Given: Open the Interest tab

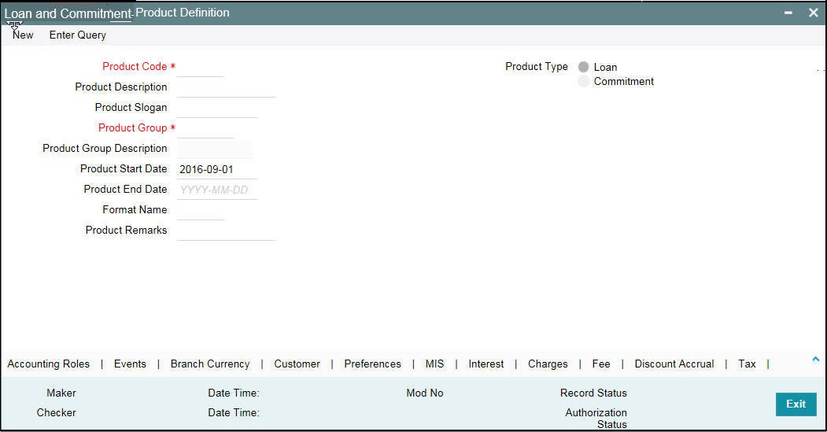Looking at the screenshot, I should click(x=485, y=364).
